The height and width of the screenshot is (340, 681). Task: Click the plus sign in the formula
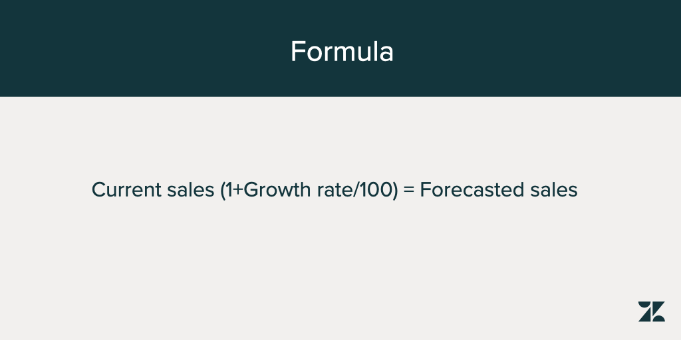click(x=238, y=191)
